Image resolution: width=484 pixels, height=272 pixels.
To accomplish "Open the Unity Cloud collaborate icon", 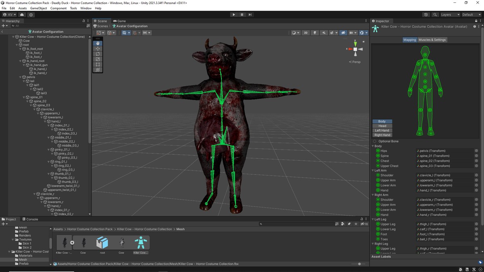I will 21,15.
